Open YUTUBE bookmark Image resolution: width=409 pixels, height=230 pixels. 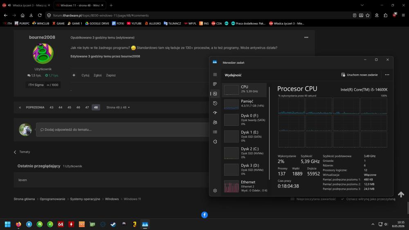click(134, 23)
